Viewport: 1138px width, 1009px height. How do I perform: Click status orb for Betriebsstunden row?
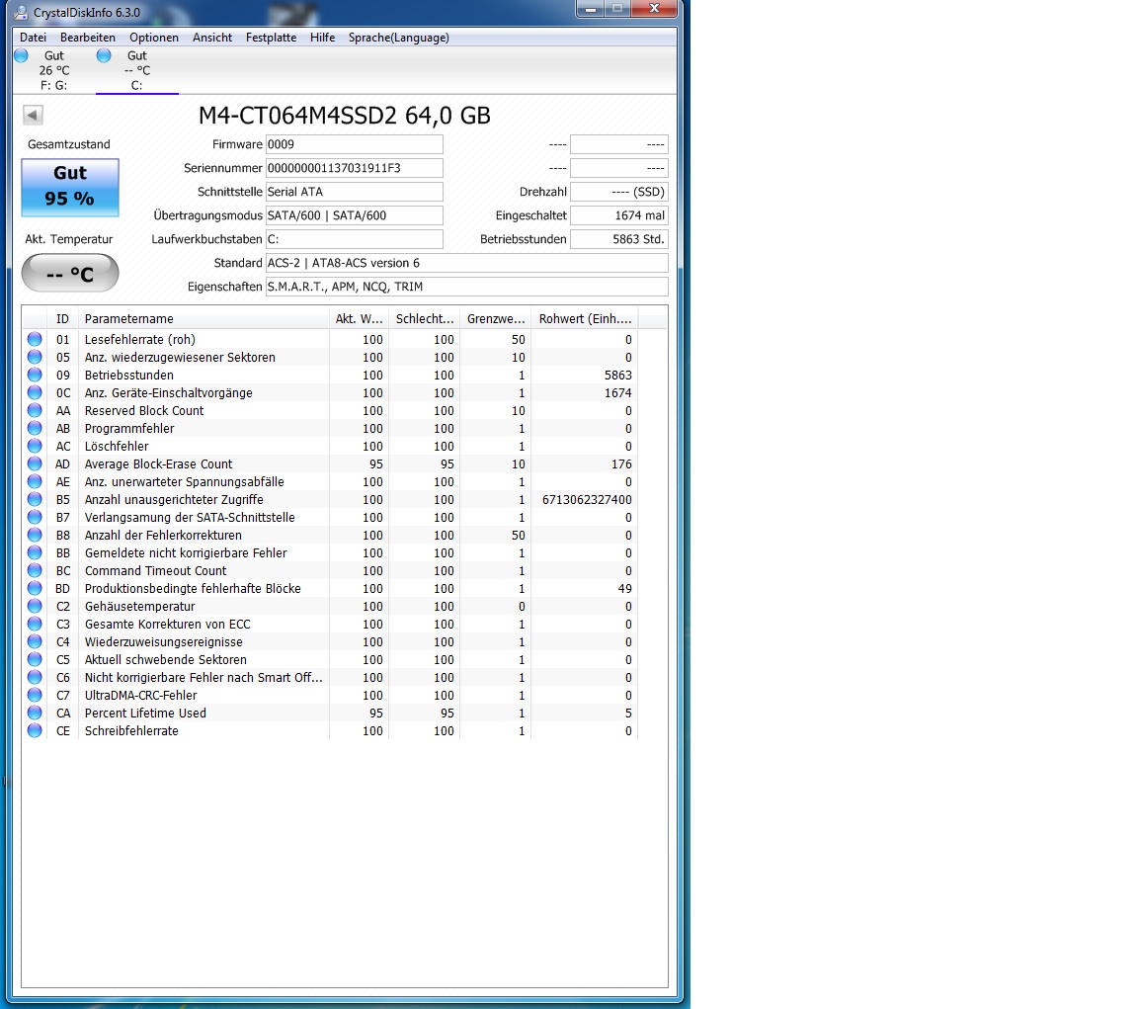point(35,375)
